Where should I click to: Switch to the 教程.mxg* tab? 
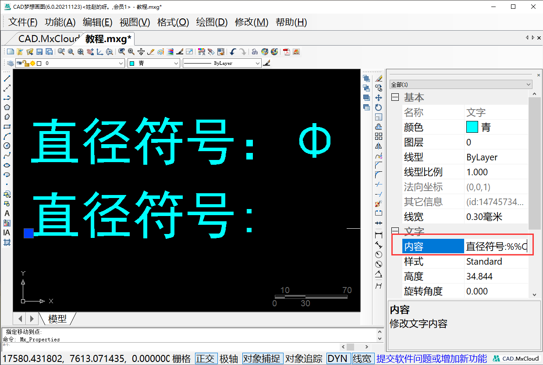click(x=108, y=39)
